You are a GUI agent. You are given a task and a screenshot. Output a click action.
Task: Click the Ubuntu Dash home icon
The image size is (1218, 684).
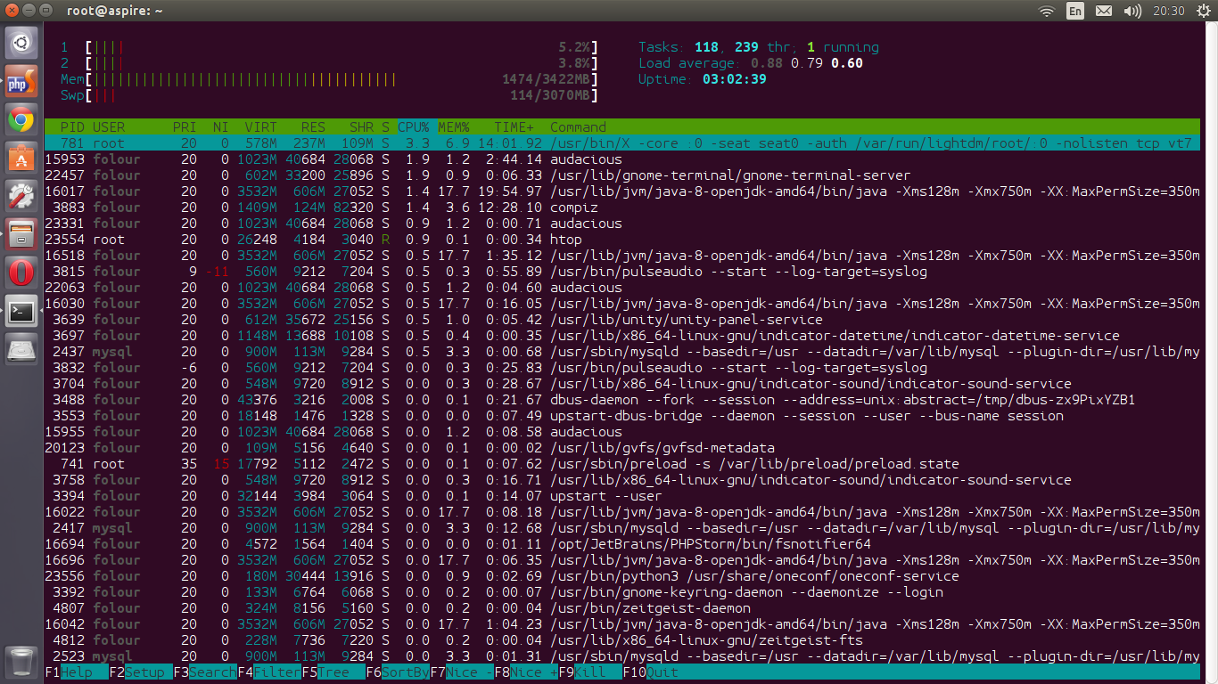tap(21, 43)
